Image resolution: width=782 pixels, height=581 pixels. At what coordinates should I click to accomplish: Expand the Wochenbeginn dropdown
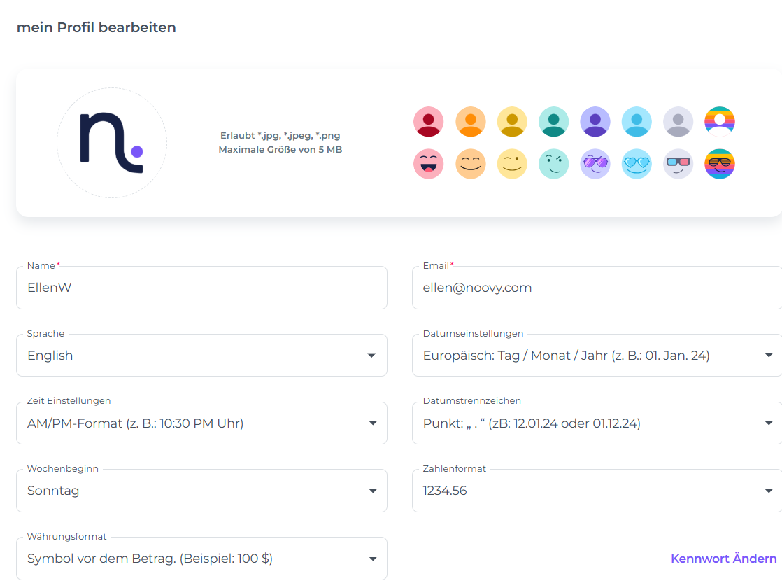(201, 491)
